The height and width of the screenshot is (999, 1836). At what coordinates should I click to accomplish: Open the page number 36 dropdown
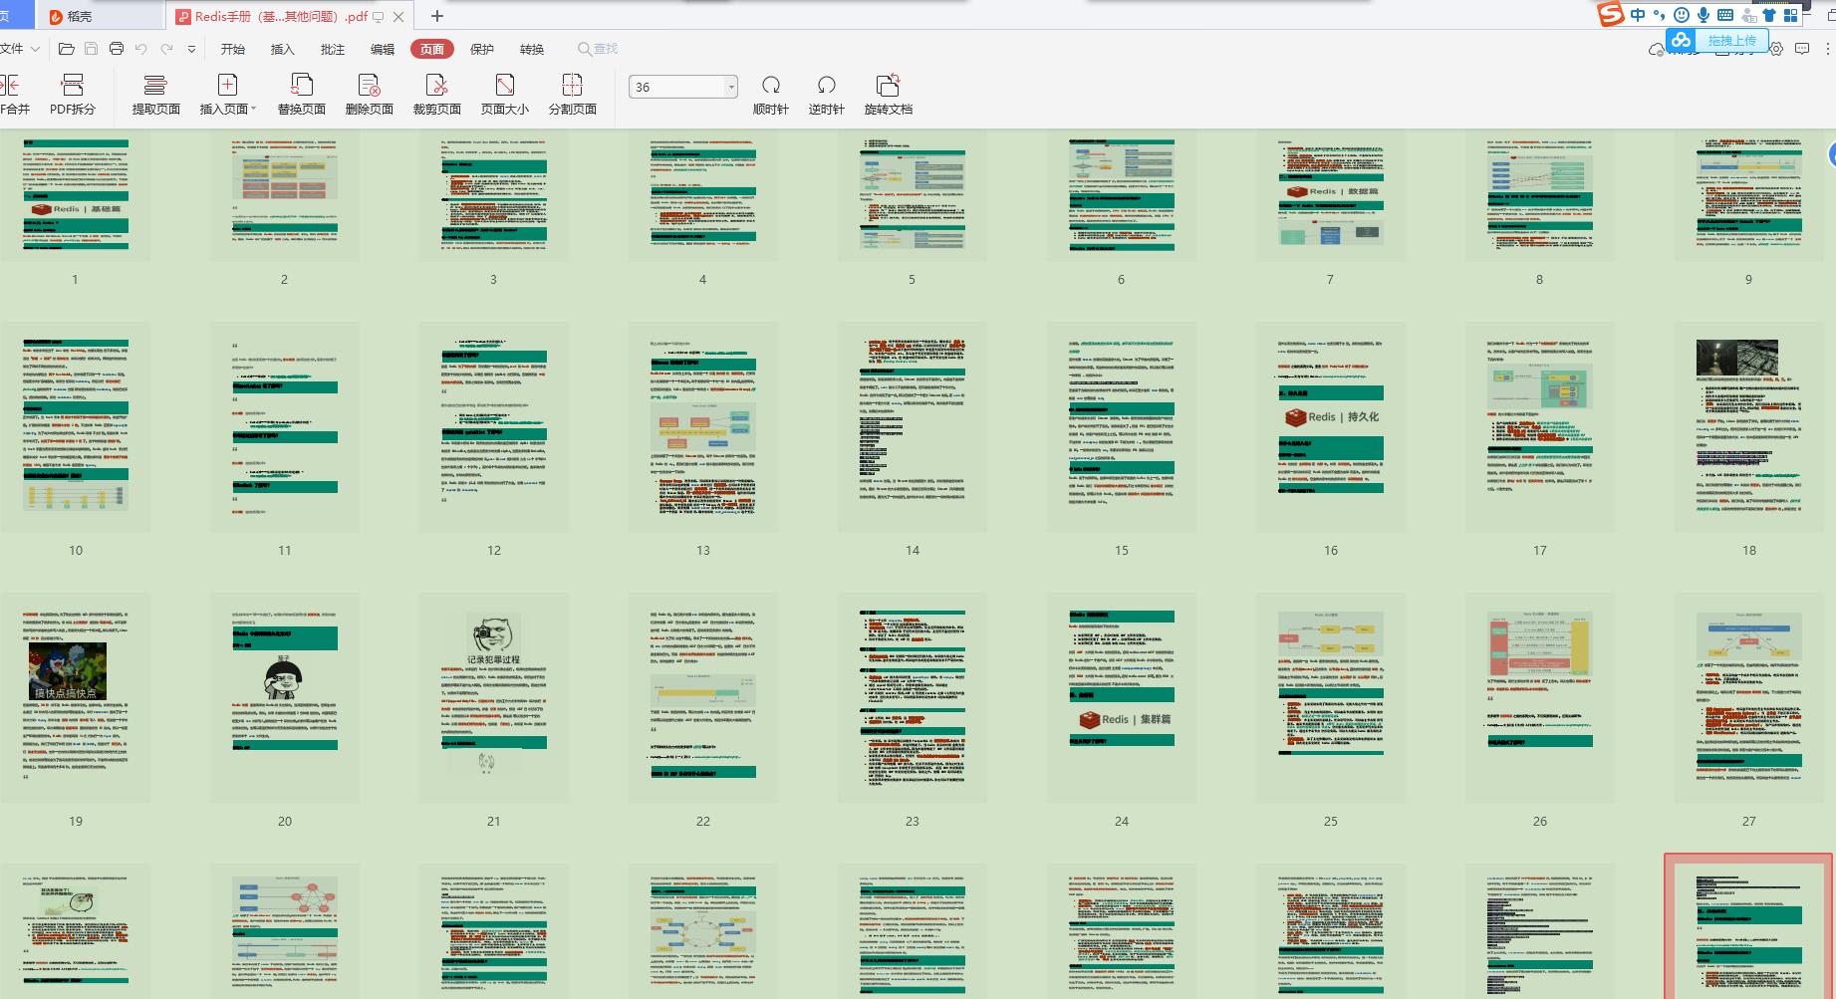point(731,87)
